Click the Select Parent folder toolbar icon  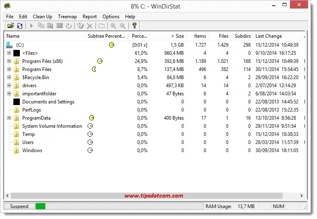tap(102, 26)
